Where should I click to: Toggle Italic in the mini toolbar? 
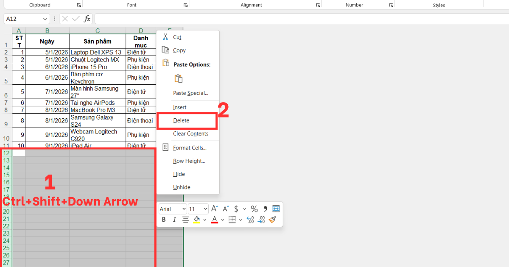click(174, 220)
